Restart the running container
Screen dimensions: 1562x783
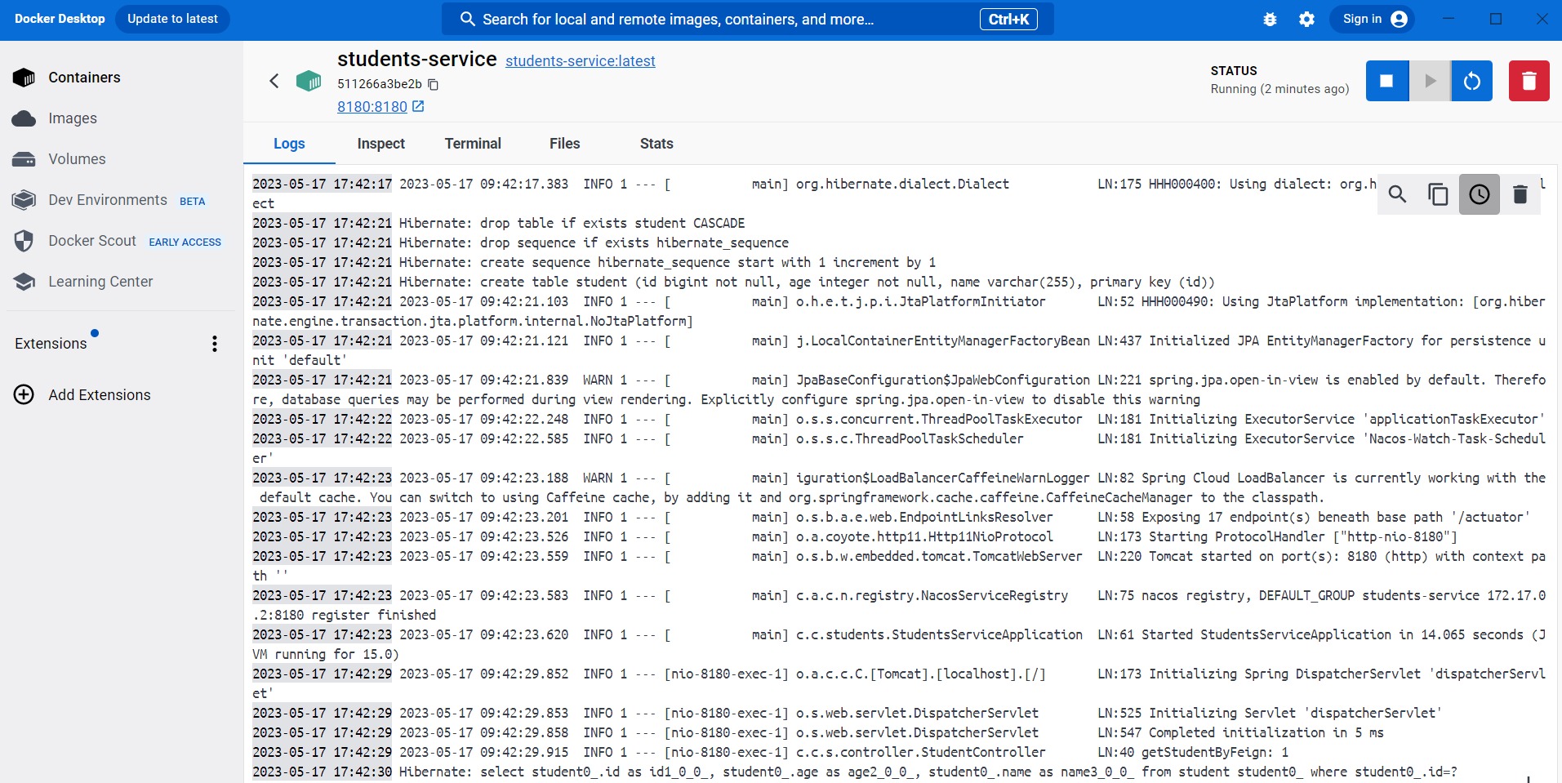click(1472, 81)
